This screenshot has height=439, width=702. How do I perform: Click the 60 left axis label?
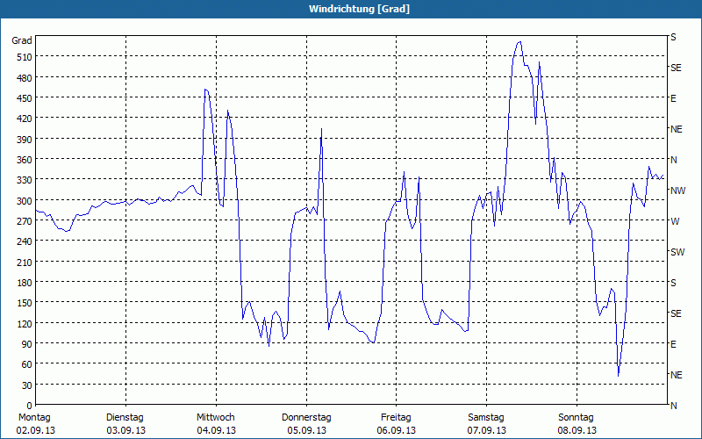[x=27, y=364]
